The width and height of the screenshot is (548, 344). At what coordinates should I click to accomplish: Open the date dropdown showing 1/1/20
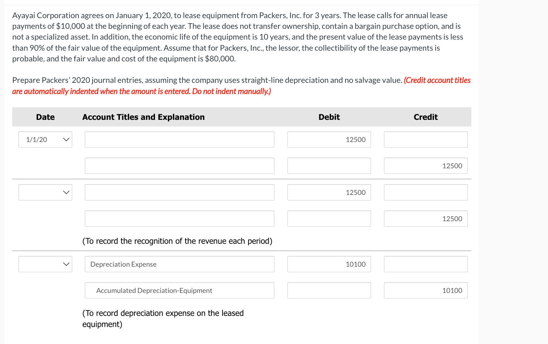pyautogui.click(x=45, y=139)
